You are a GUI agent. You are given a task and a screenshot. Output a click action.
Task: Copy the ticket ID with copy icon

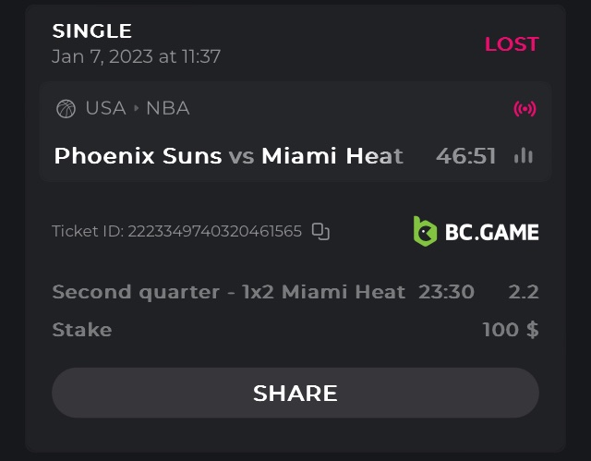coord(320,231)
